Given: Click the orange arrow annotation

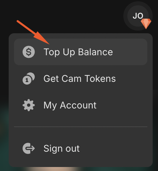Looking at the screenshot, I should (33, 32).
